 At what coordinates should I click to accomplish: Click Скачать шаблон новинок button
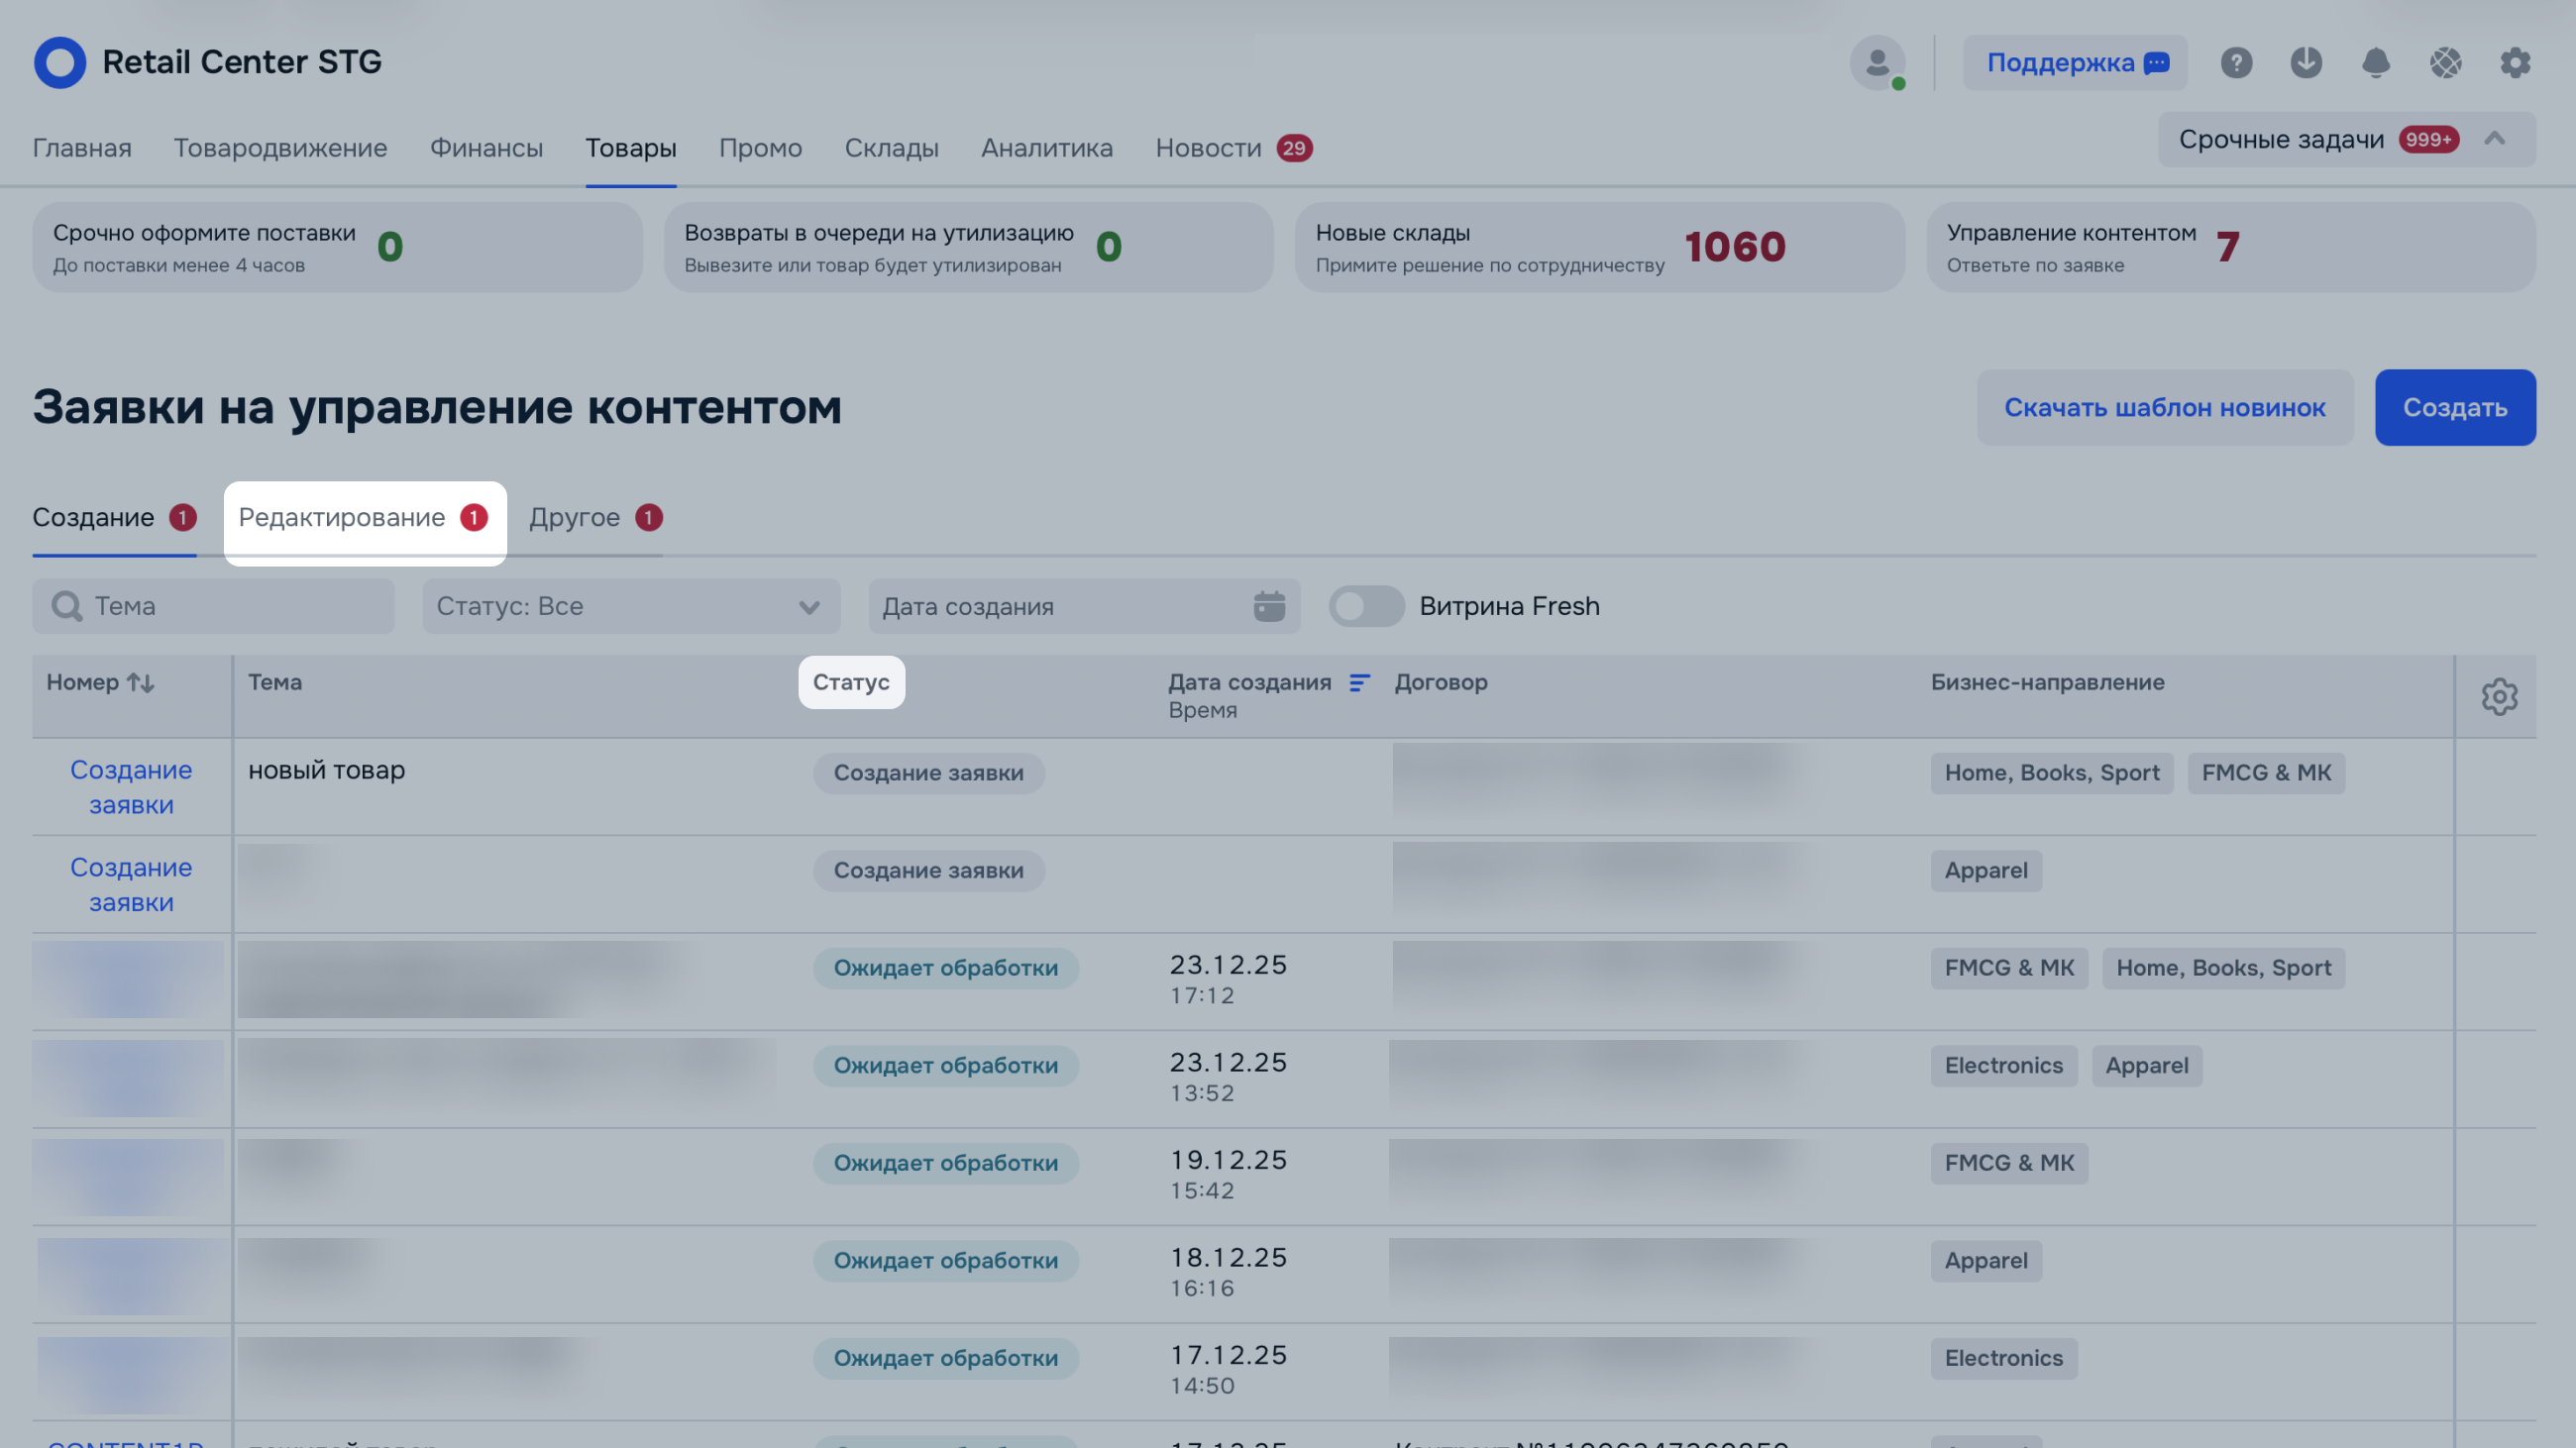click(x=2164, y=408)
